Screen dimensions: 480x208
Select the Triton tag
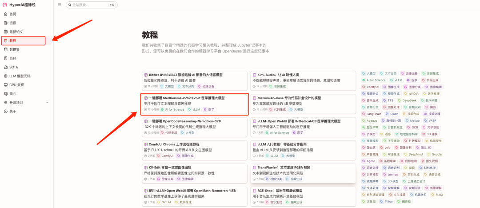click(386, 202)
